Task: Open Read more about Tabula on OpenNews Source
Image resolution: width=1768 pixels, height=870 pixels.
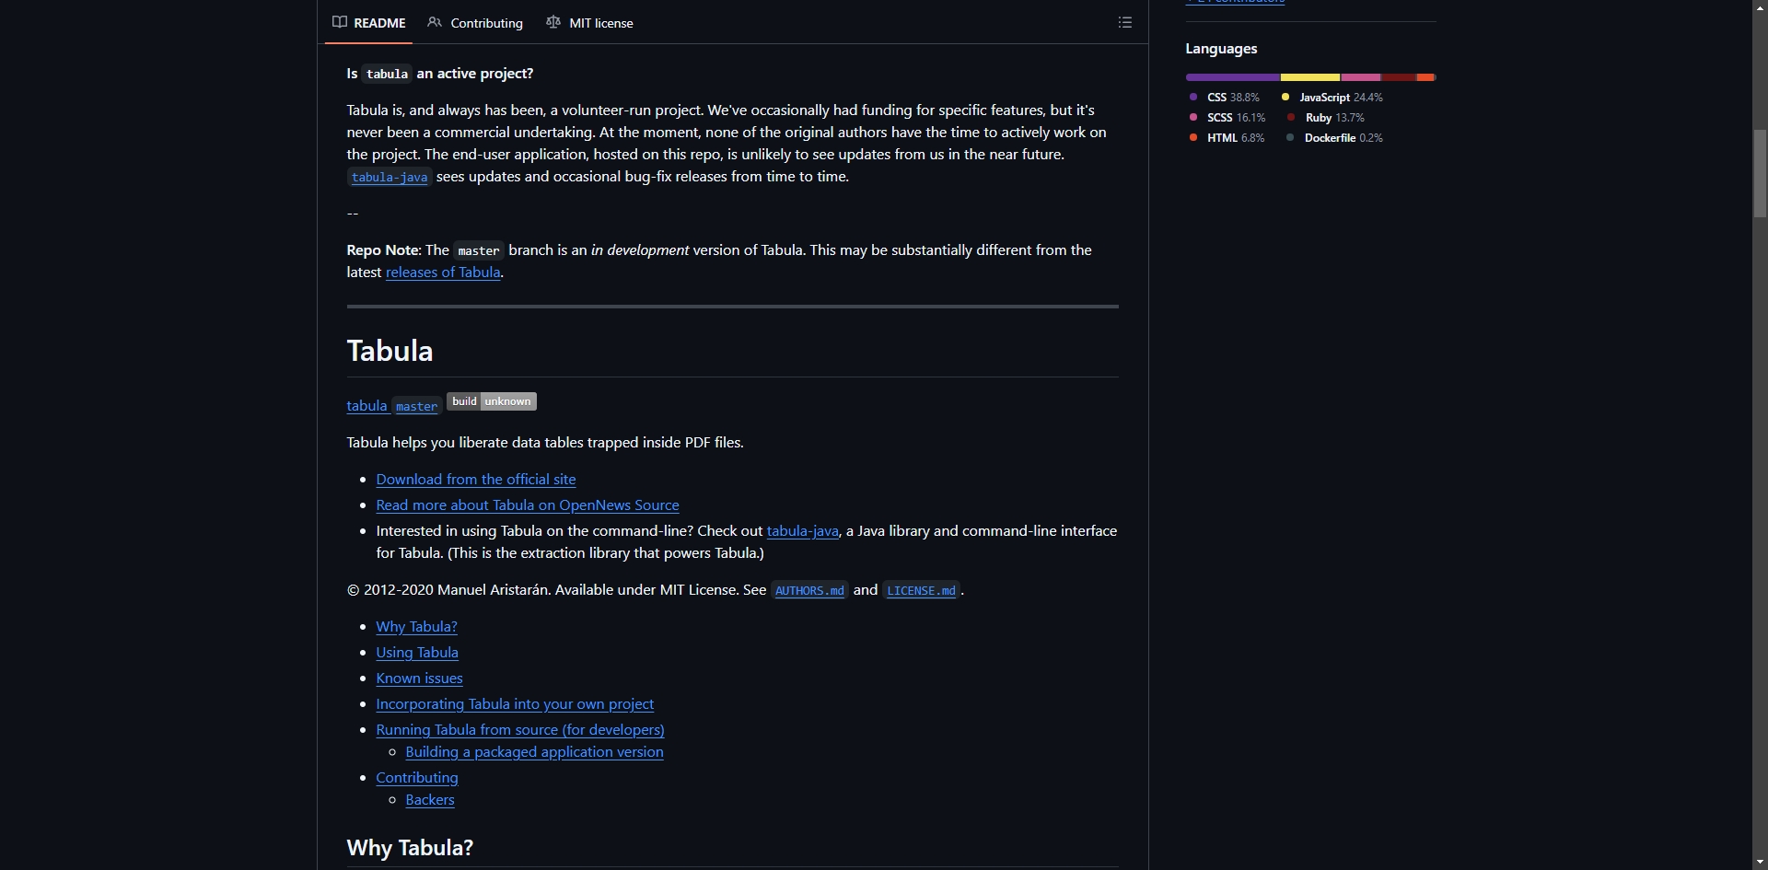Action: coord(528,505)
